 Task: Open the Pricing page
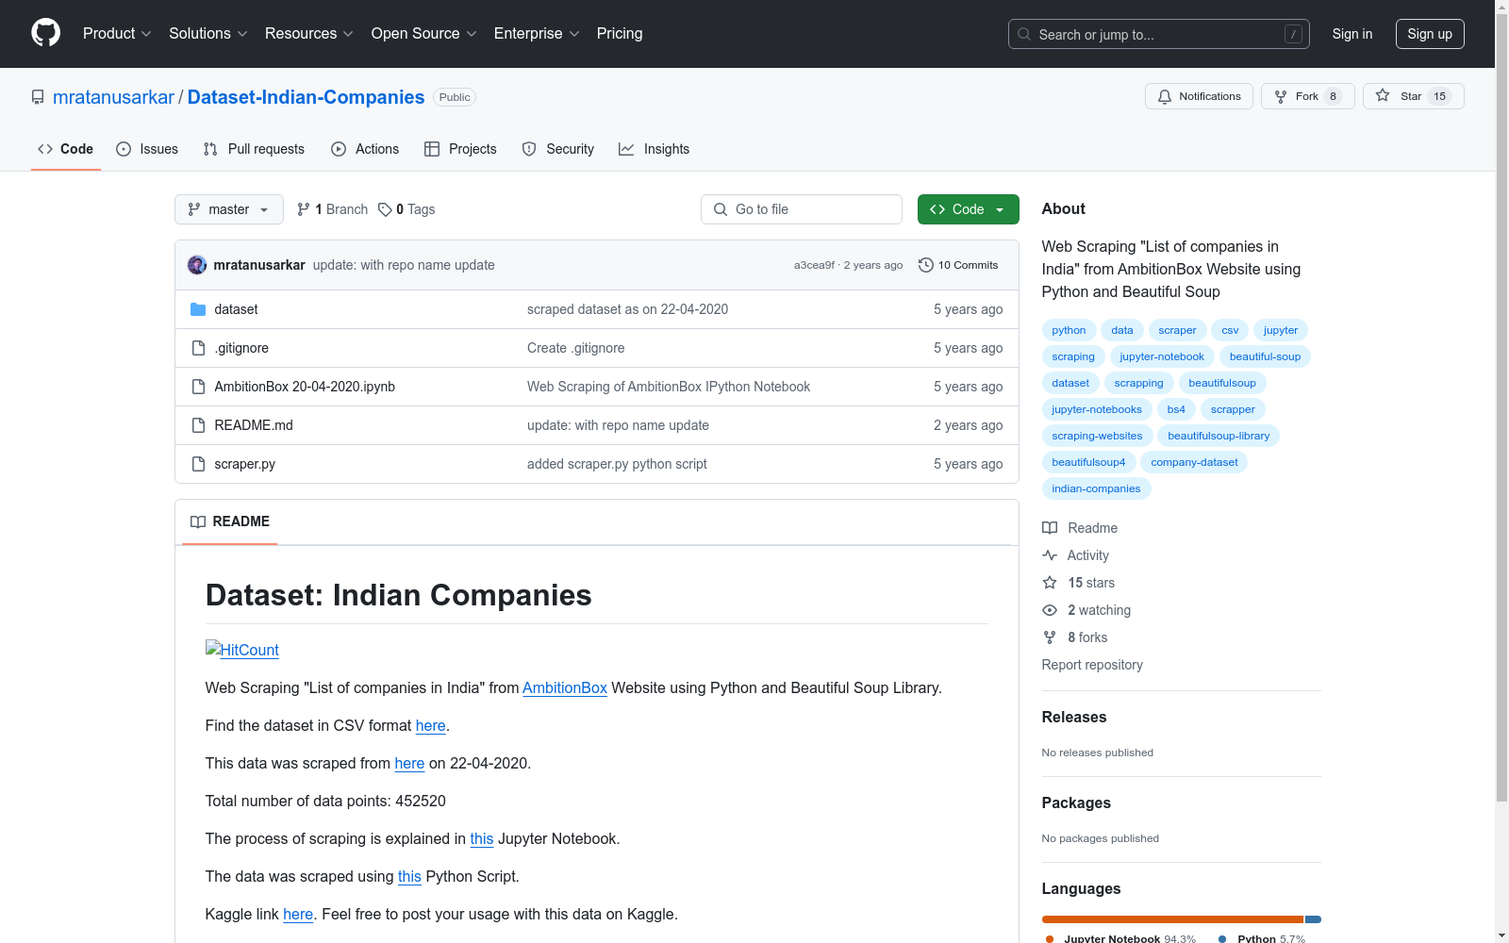click(x=620, y=33)
